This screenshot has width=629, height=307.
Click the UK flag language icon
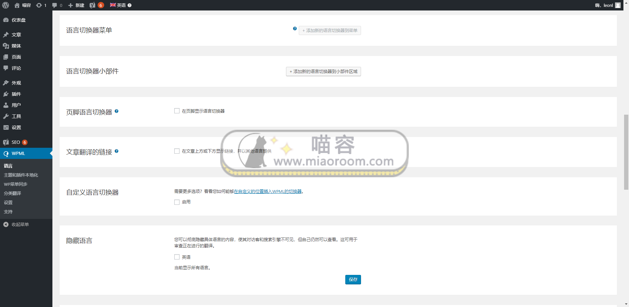(x=113, y=5)
